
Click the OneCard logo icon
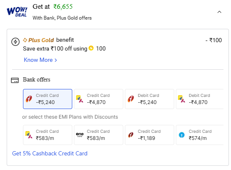[x=80, y=134]
